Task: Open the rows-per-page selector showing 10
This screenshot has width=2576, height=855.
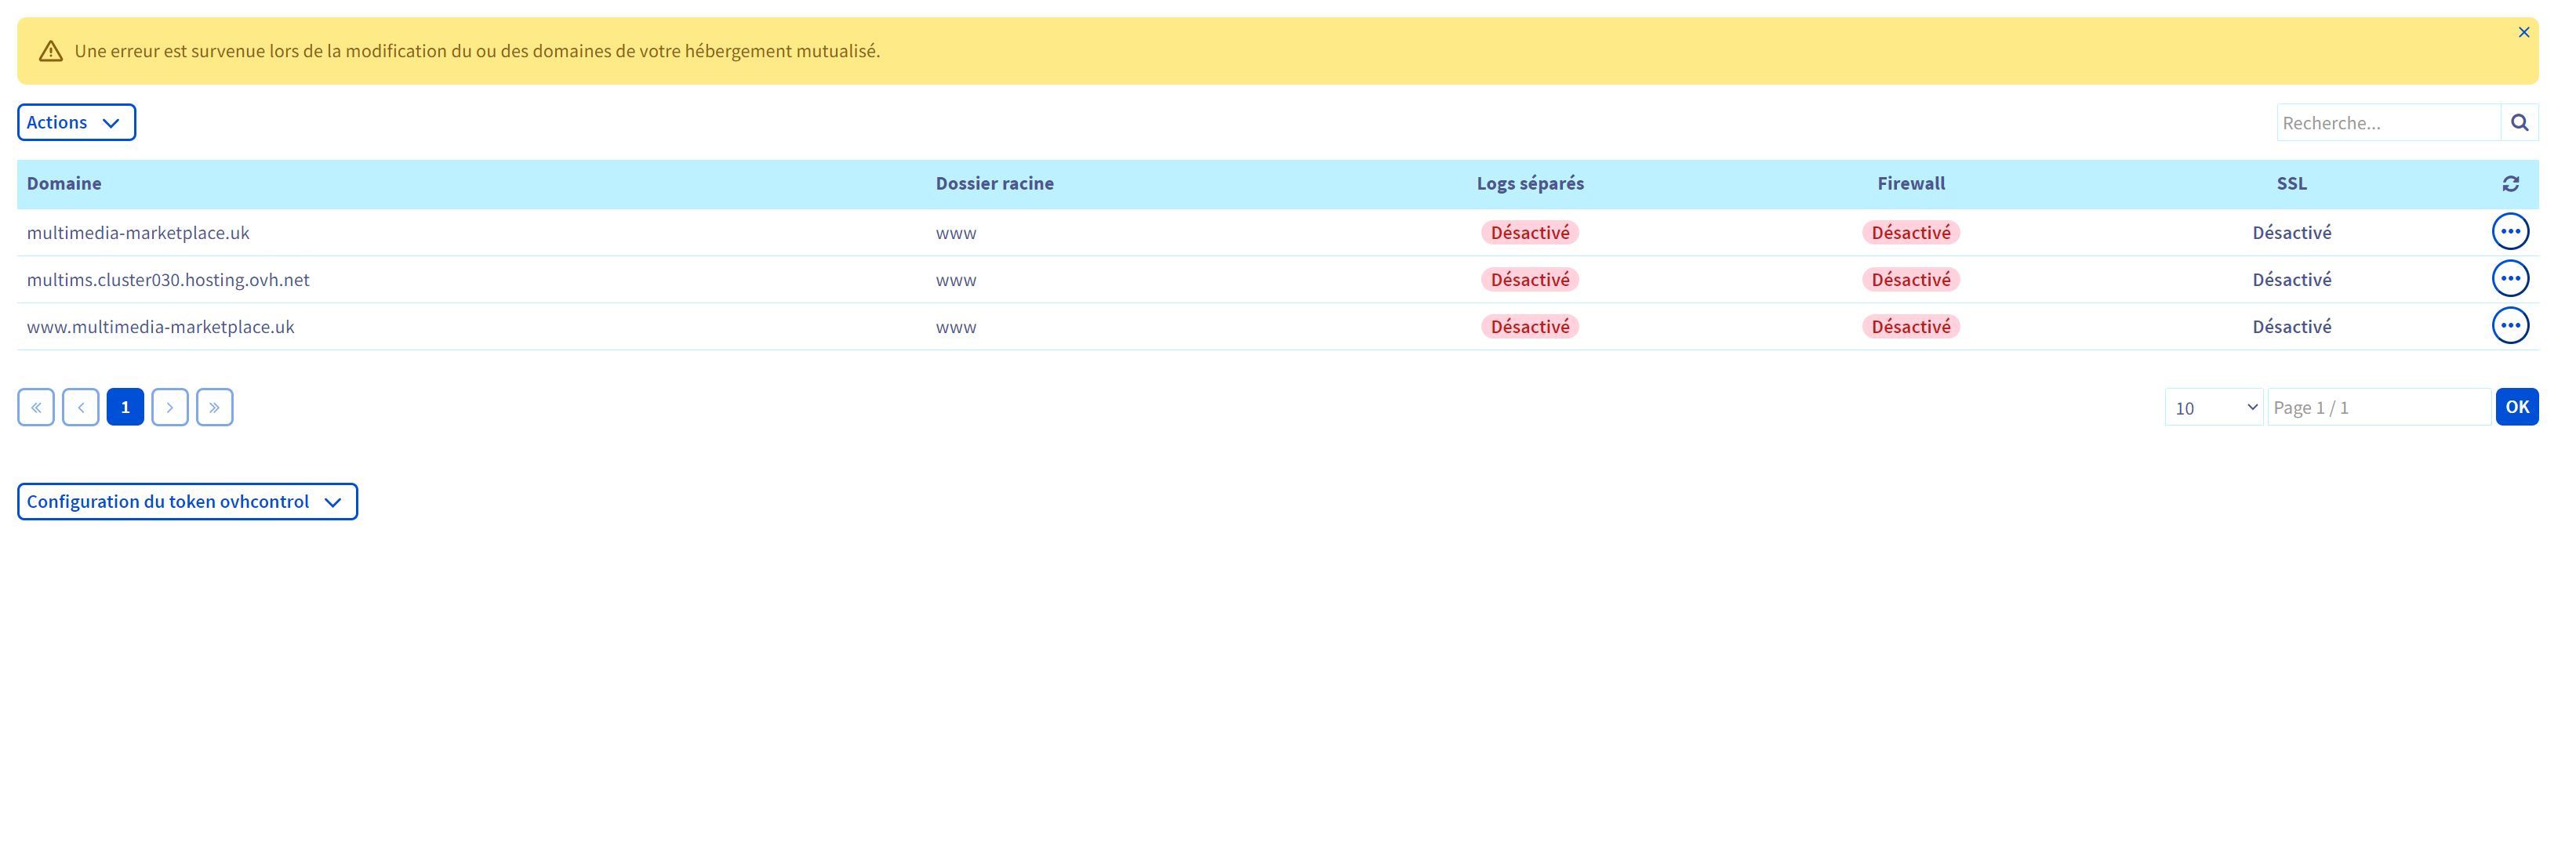Action: pyautogui.click(x=2213, y=408)
